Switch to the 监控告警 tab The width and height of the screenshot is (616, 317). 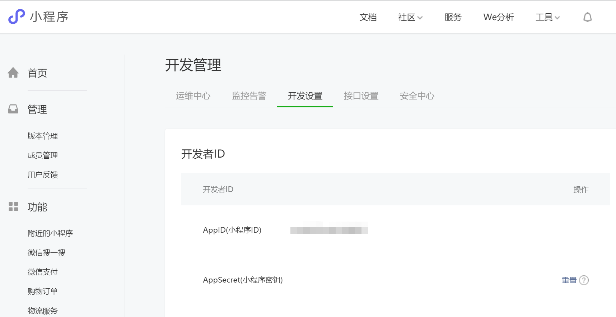pyautogui.click(x=249, y=96)
